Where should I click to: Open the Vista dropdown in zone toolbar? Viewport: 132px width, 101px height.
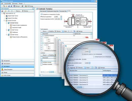pyautogui.click(x=87, y=68)
